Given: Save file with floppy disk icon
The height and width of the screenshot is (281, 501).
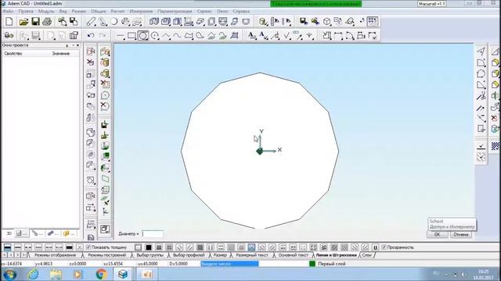Looking at the screenshot, I should pyautogui.click(x=35, y=22).
